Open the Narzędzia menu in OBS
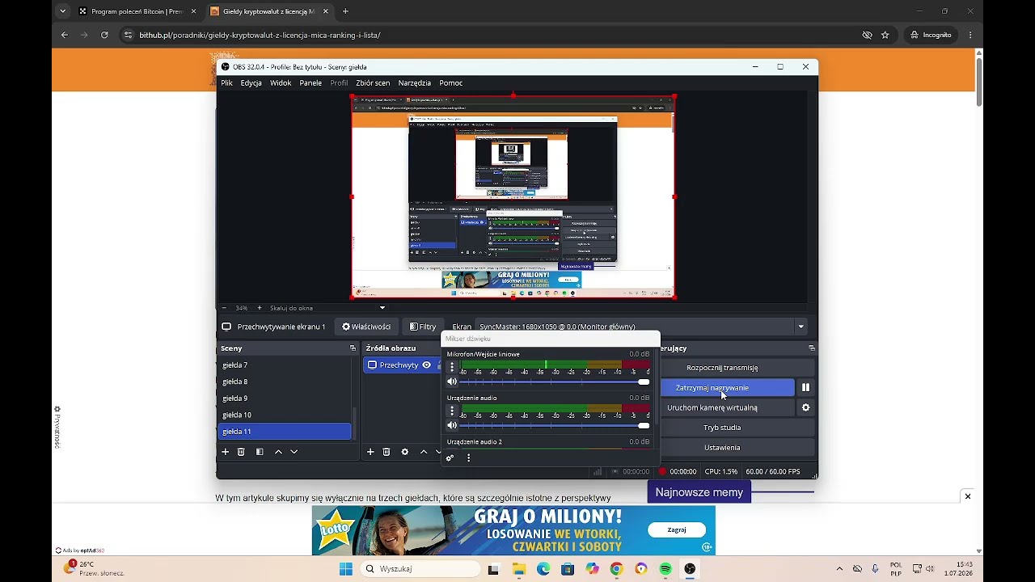This screenshot has width=1035, height=582. point(414,82)
